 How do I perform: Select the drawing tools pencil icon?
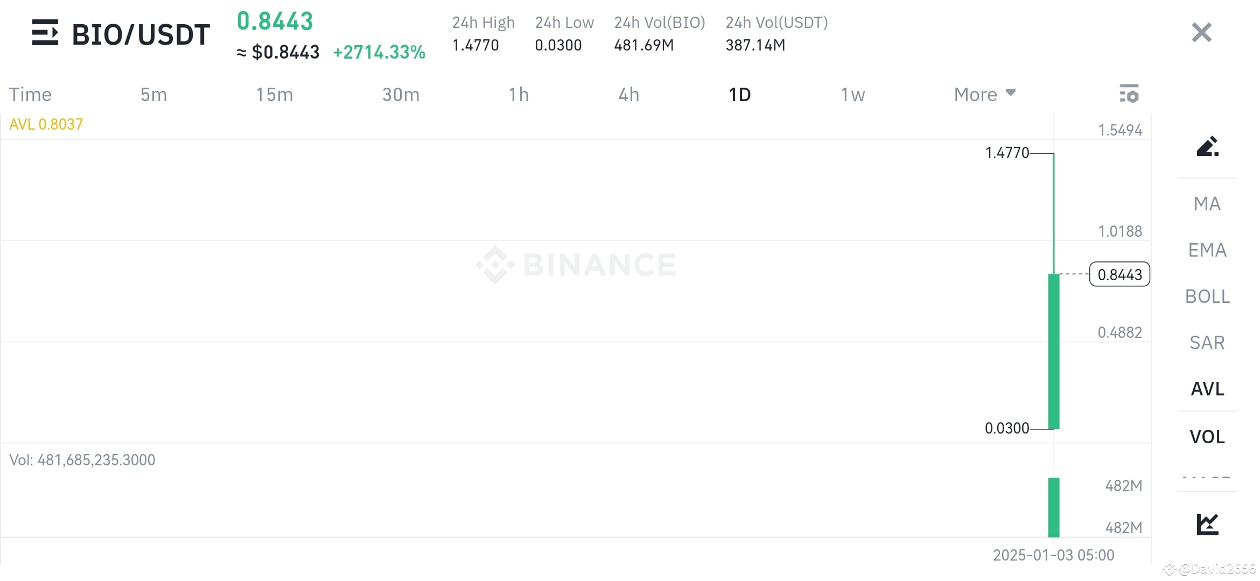[1207, 146]
